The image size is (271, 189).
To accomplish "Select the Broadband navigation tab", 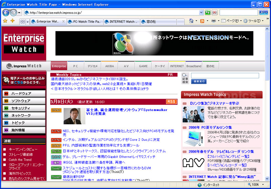I will [194, 66].
